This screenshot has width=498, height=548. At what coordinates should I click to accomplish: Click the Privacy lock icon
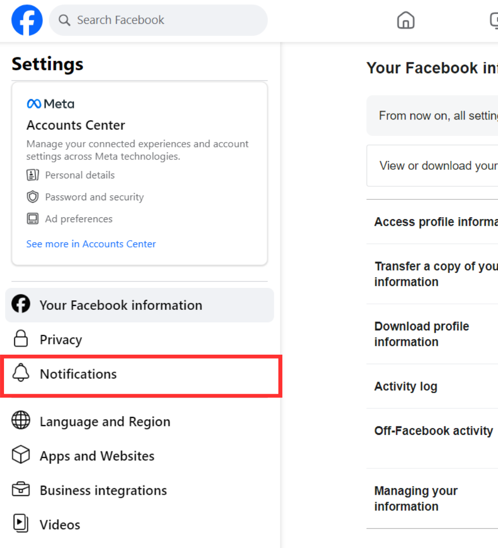coord(21,339)
